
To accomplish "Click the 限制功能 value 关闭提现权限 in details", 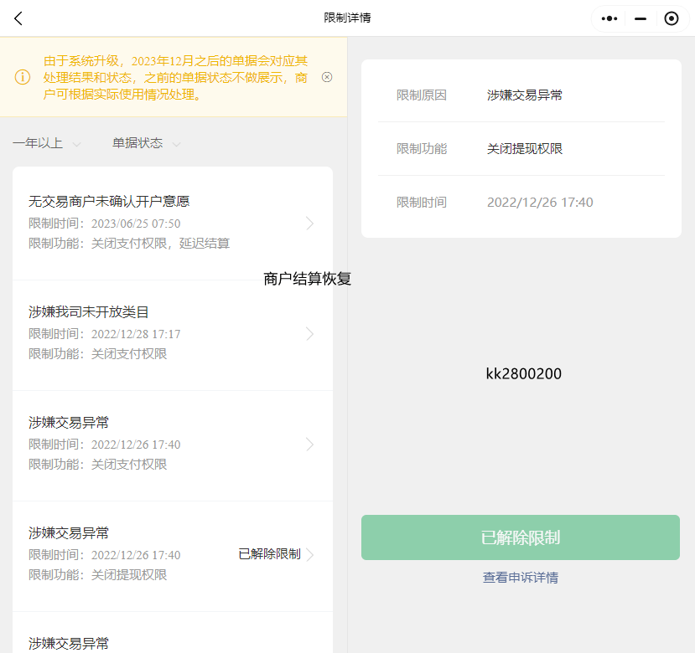I will 525,149.
